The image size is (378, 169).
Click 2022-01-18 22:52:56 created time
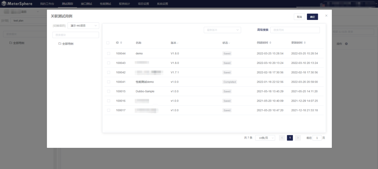pyautogui.click(x=270, y=82)
